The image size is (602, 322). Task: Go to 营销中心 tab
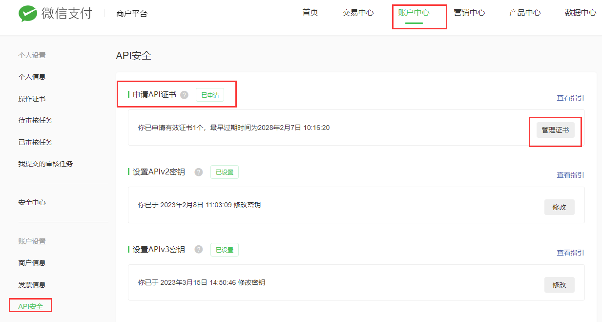[x=469, y=13]
